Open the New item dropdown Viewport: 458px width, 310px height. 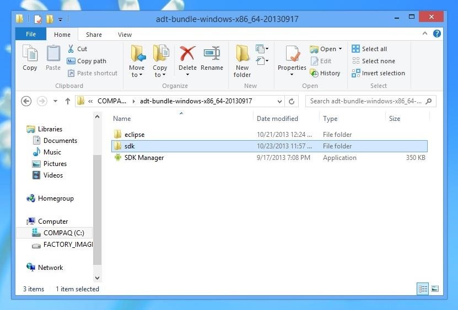[x=262, y=49]
